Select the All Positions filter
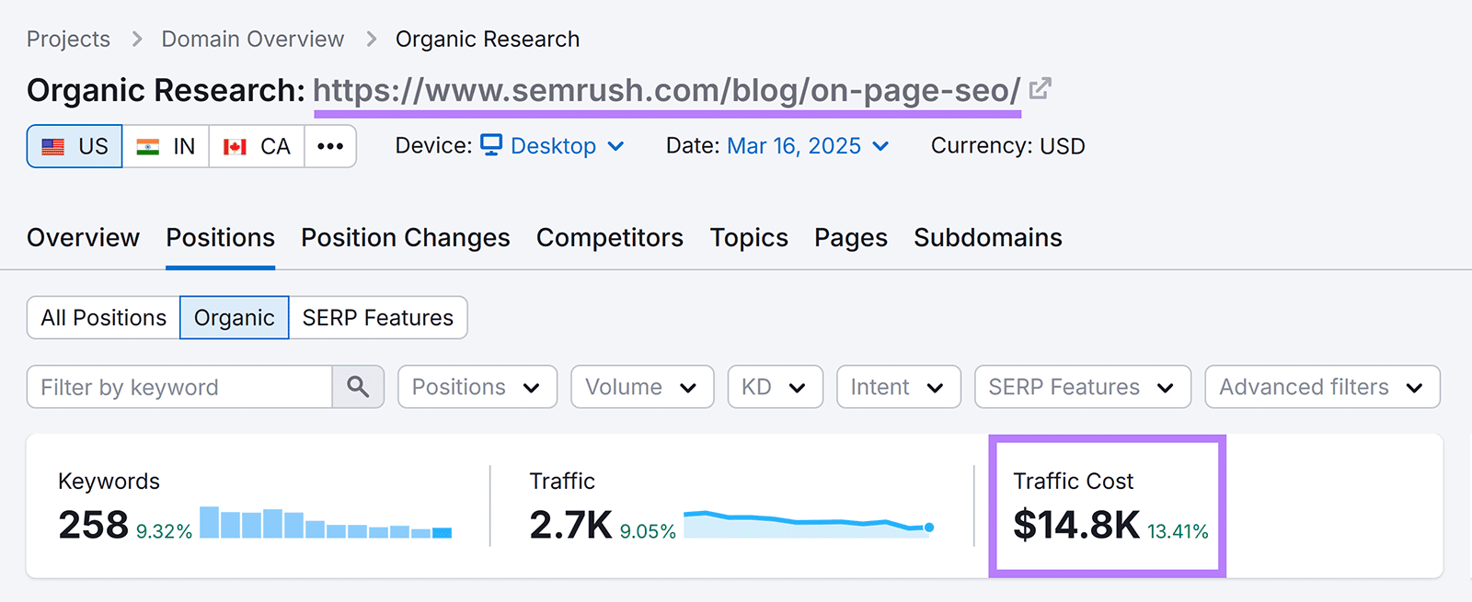Viewport: 1472px width, 602px height. point(104,318)
